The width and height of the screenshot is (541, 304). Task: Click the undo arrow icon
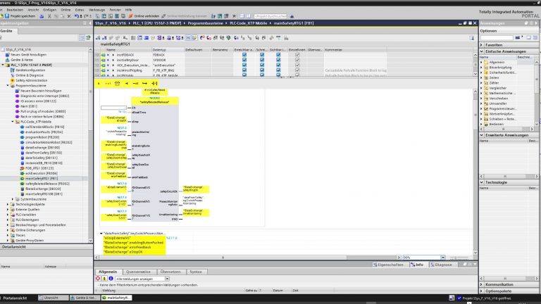tap(77, 16)
